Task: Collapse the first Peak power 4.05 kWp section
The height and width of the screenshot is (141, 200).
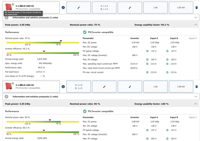Action: (196, 25)
